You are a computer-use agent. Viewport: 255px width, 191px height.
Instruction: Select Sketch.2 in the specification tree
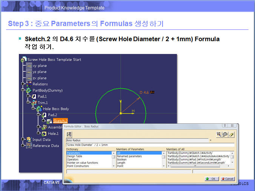tap(60, 121)
